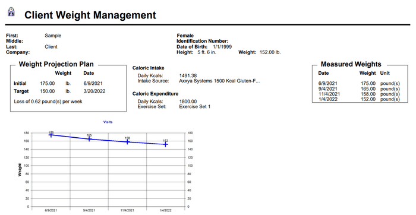The image size is (416, 215).
Task: Click measured weights row dated 1/4/2022
Action: coord(359,99)
